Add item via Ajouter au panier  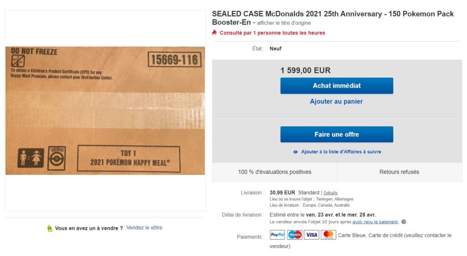click(x=336, y=101)
